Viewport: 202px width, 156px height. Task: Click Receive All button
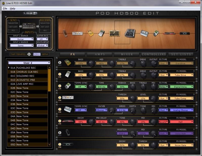point(45,30)
